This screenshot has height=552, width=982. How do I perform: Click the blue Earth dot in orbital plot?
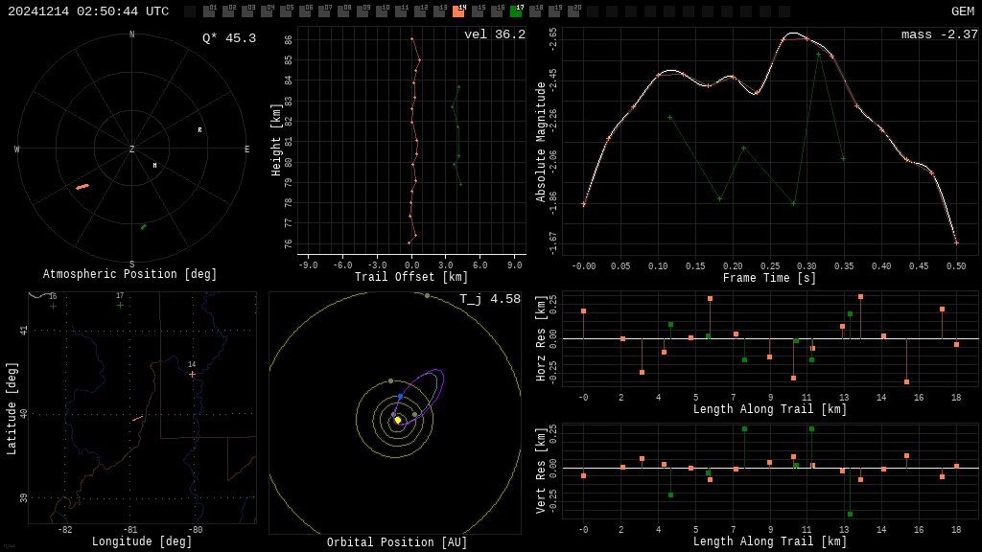click(401, 396)
